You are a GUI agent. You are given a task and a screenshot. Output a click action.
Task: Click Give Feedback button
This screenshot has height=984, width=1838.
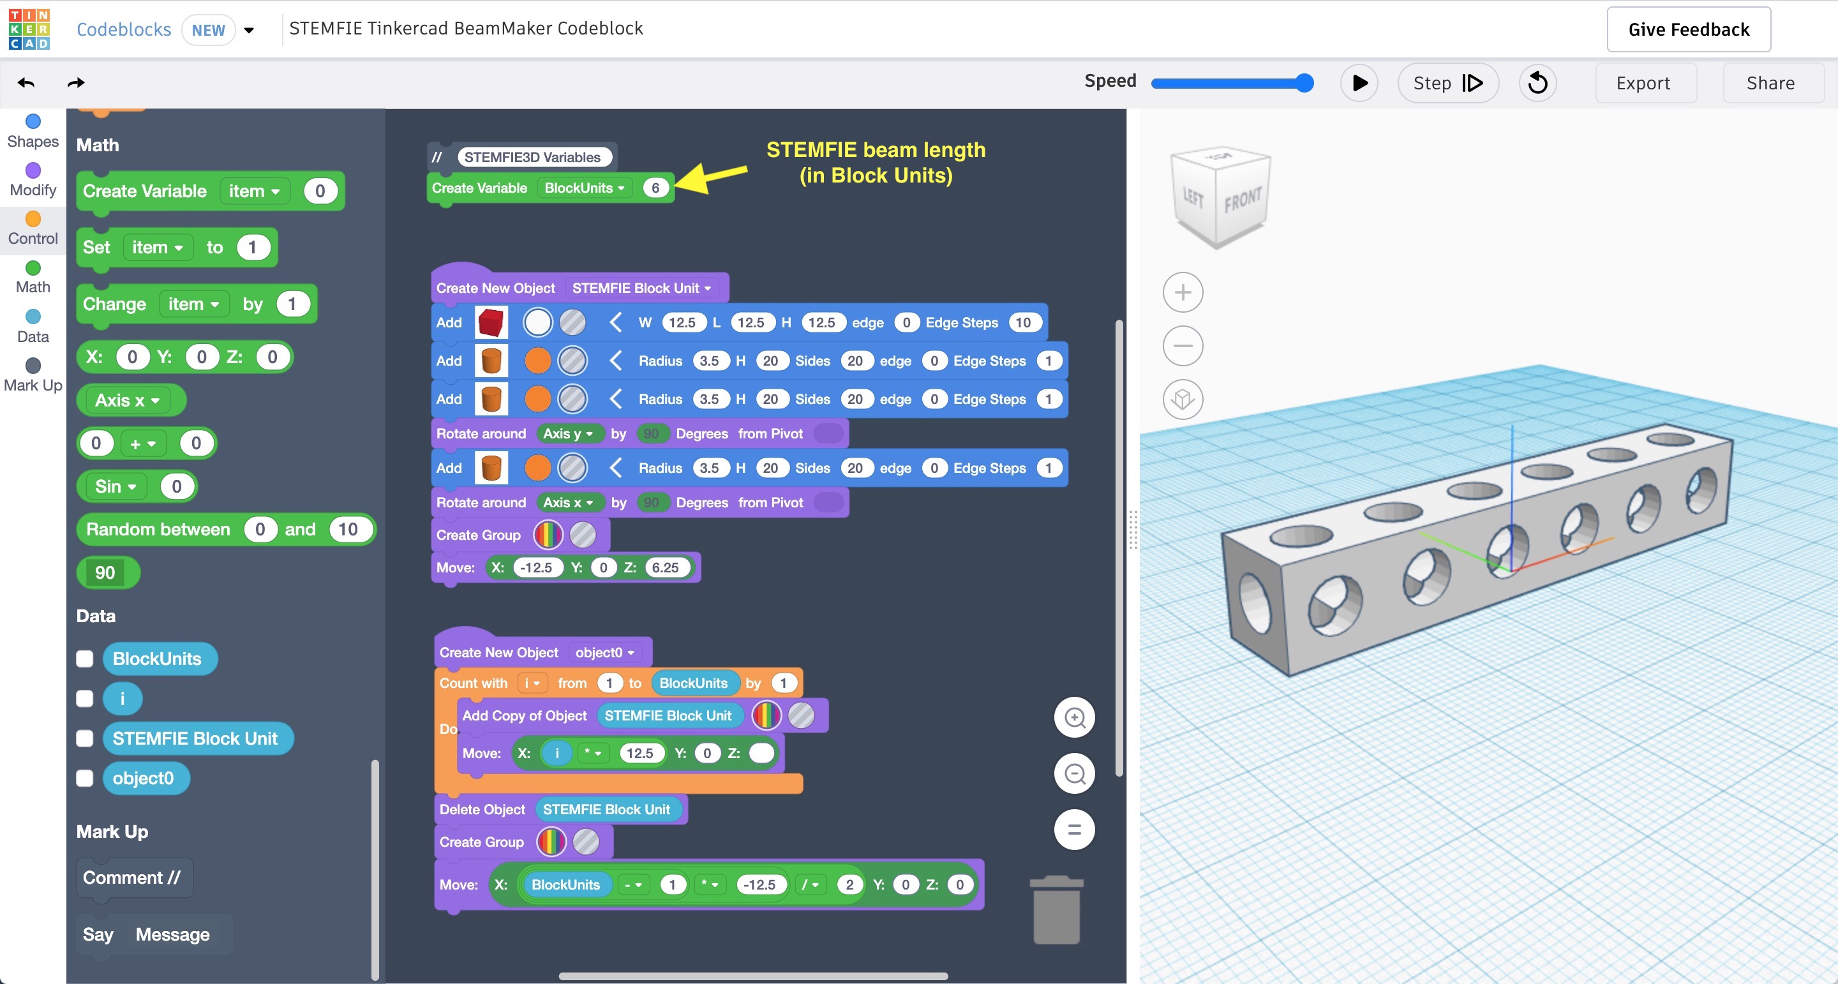click(1688, 29)
